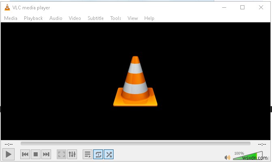Open the Audio menu
Screen dimensions: 272x162
[x=56, y=18]
